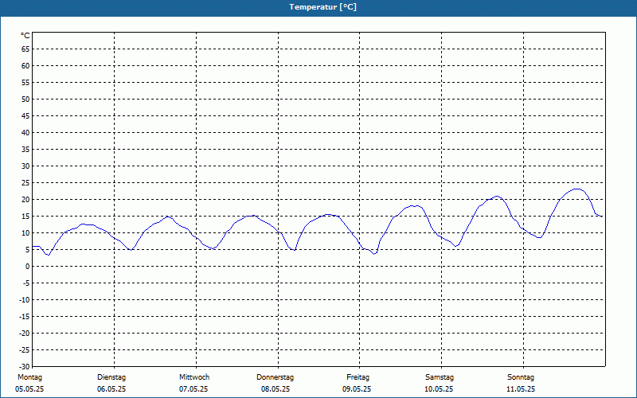This screenshot has height=398, width=637.
Task: Click the date 08.05.25
Action: click(276, 389)
